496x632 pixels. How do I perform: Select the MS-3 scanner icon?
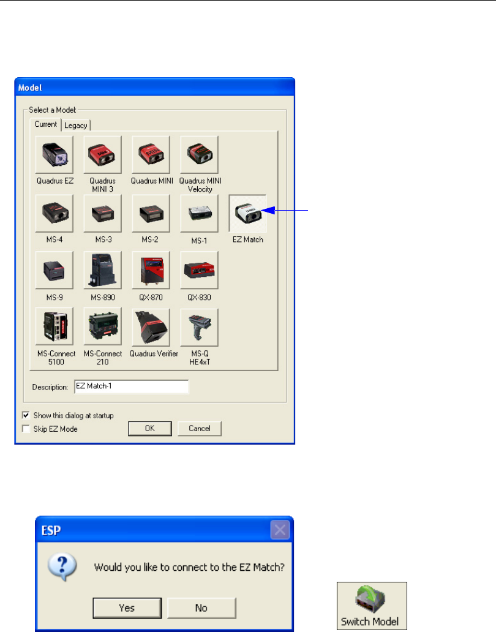(103, 214)
